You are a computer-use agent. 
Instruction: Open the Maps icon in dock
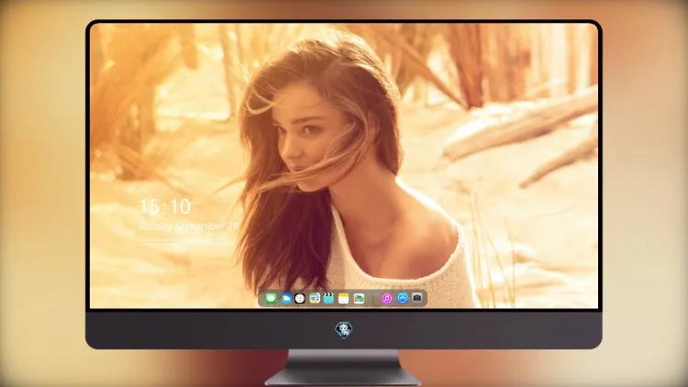tap(315, 298)
